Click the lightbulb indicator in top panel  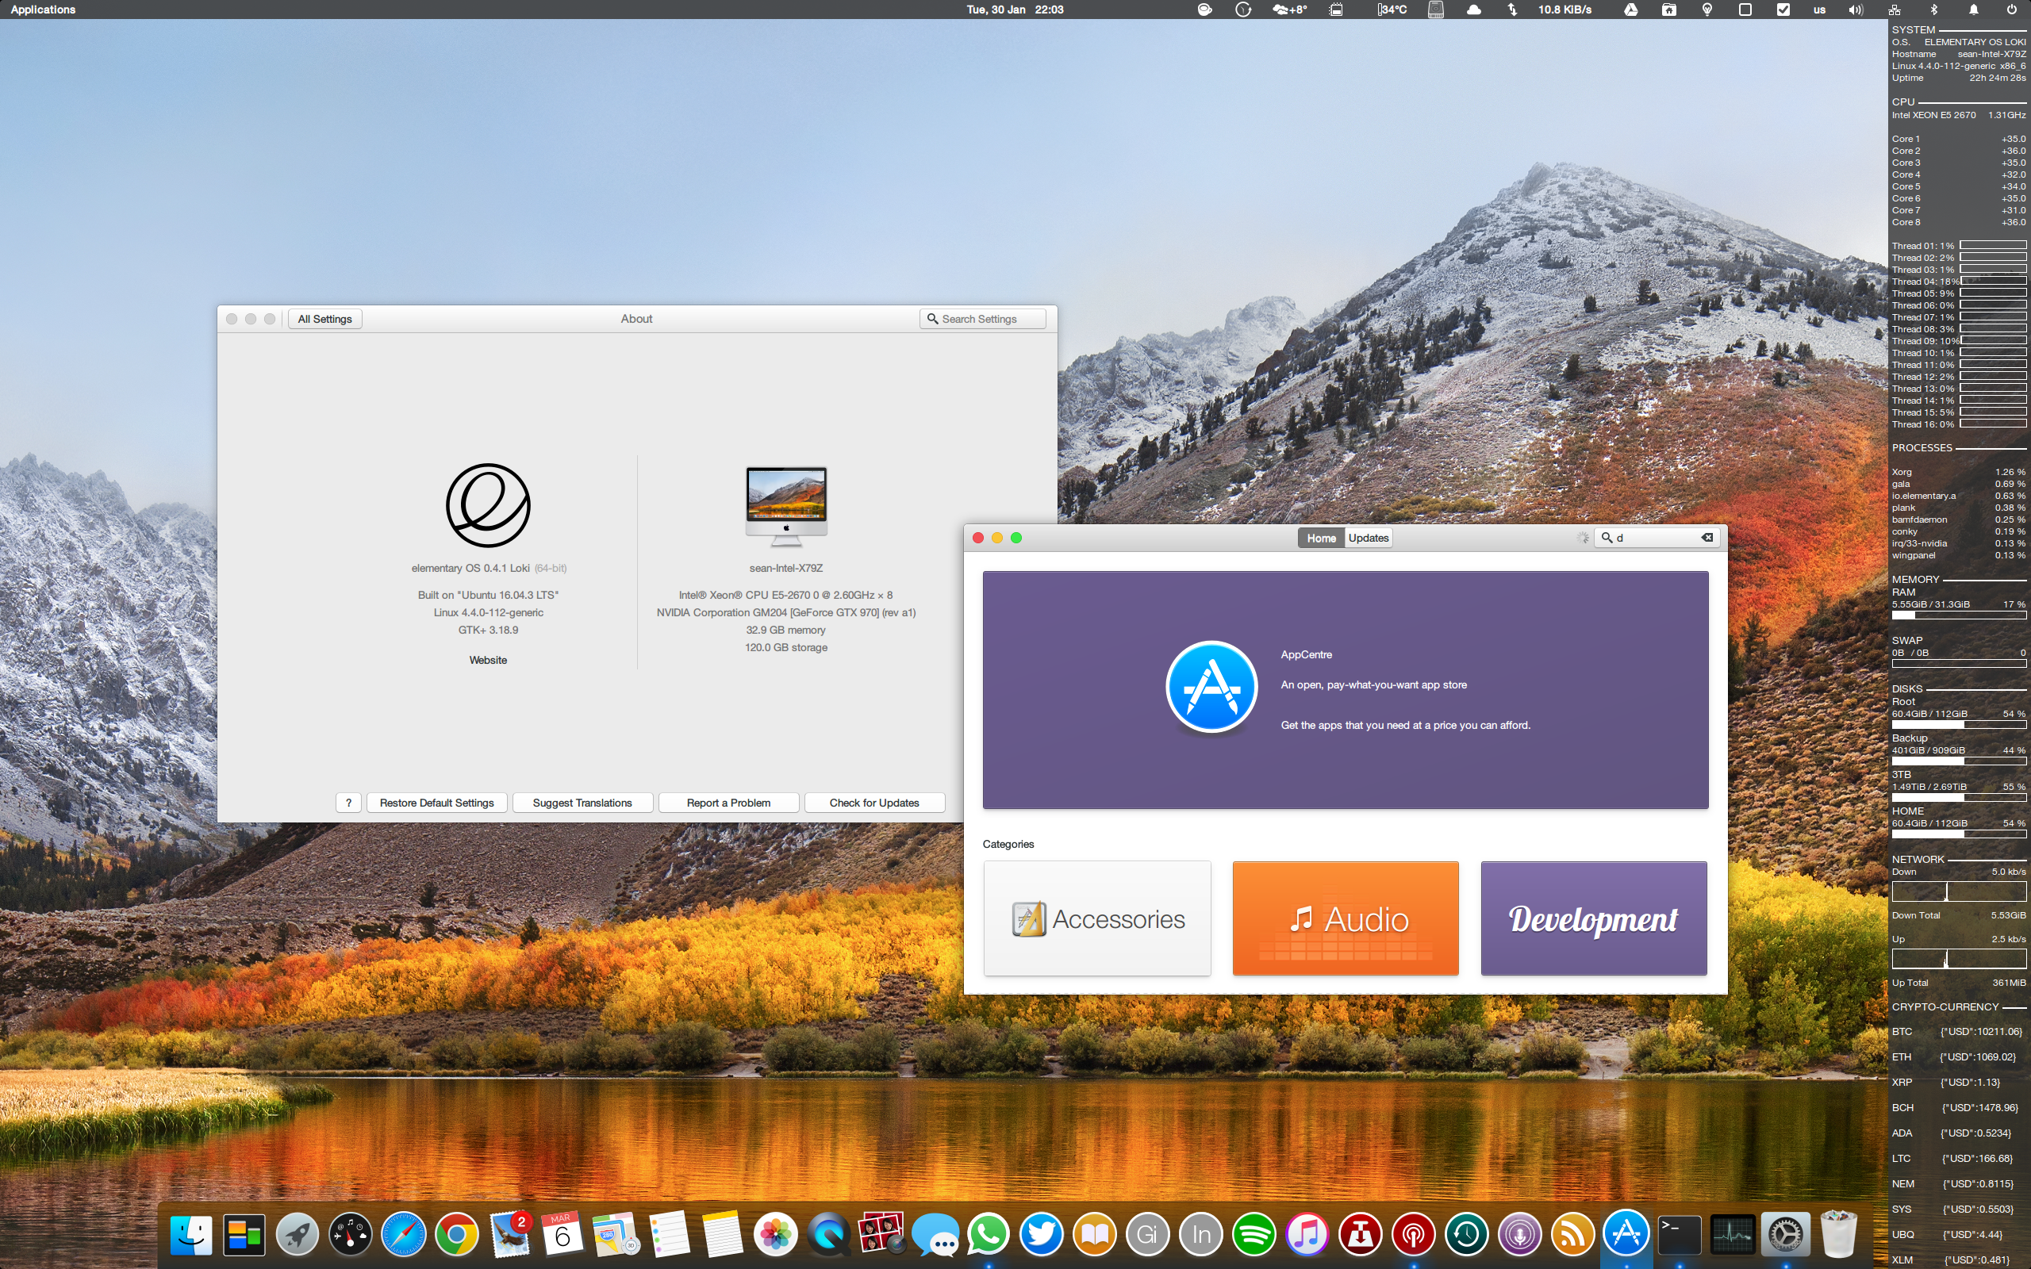[1707, 10]
